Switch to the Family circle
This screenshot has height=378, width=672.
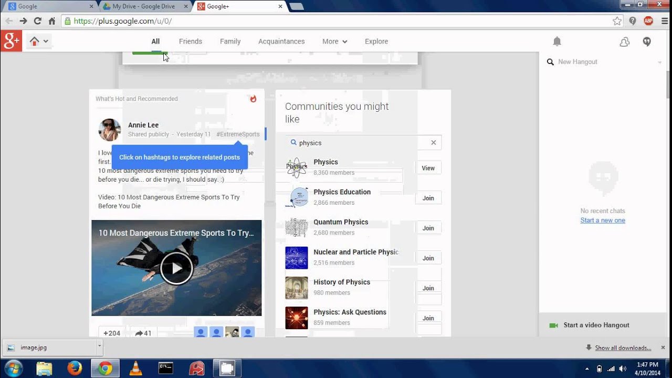(x=230, y=41)
